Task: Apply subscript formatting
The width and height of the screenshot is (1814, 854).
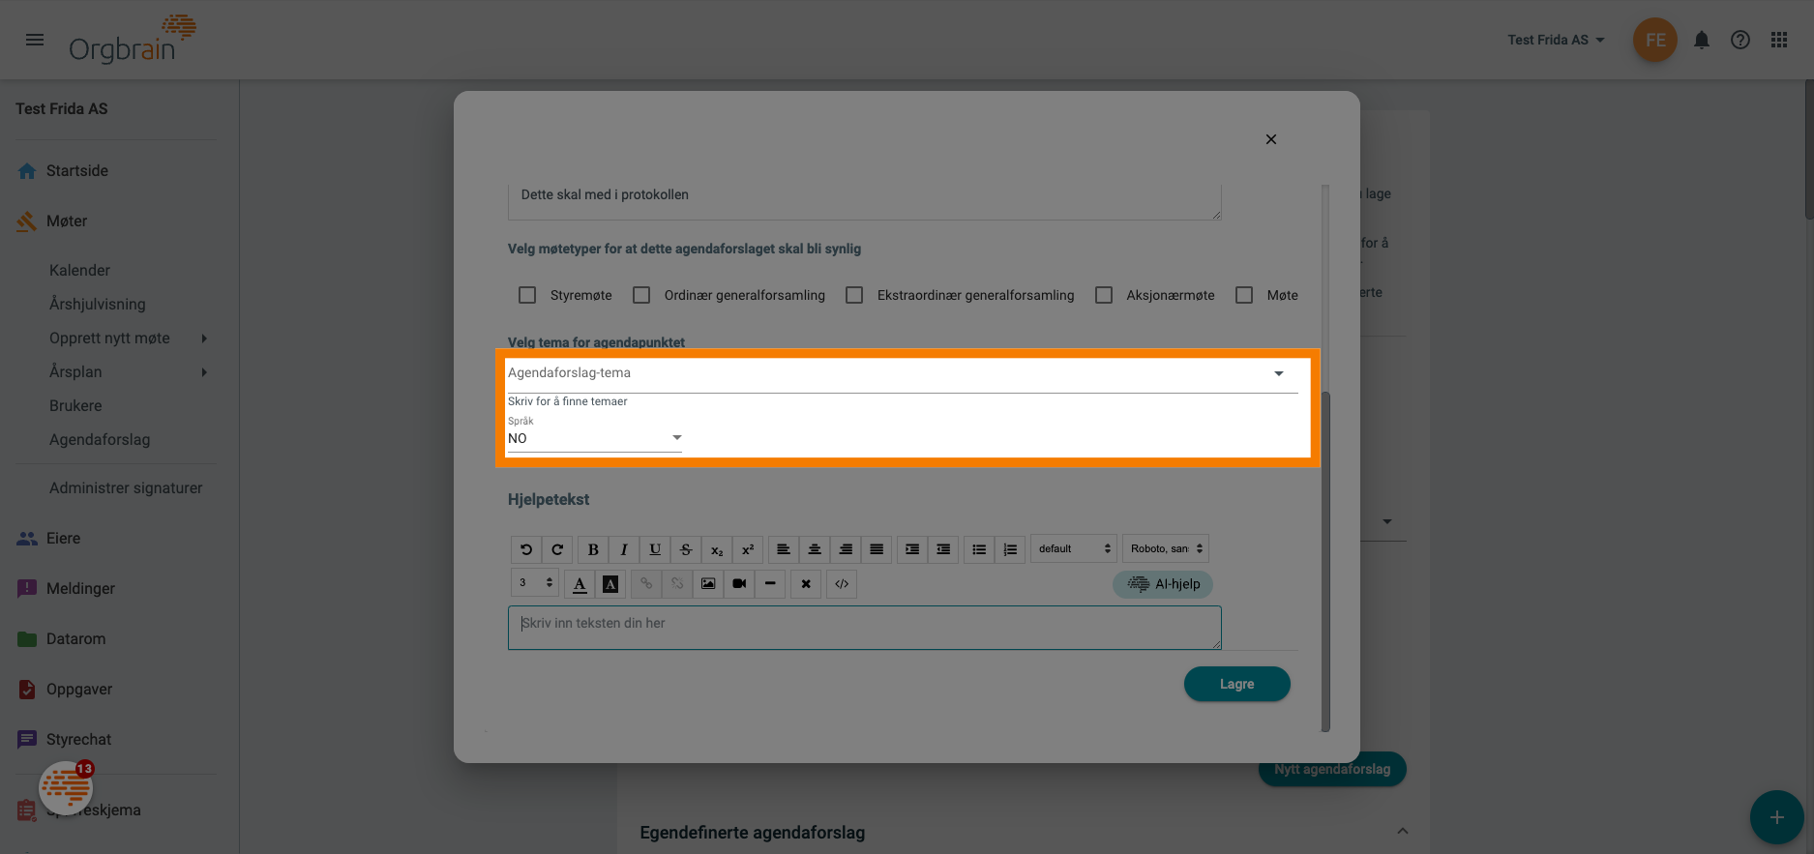Action: coord(717,549)
